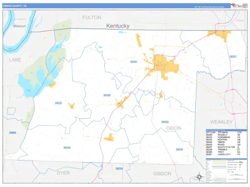Screen dimensions: 250x187
Task: Click the publisher logo beside the title bar
Action: coord(239,6)
